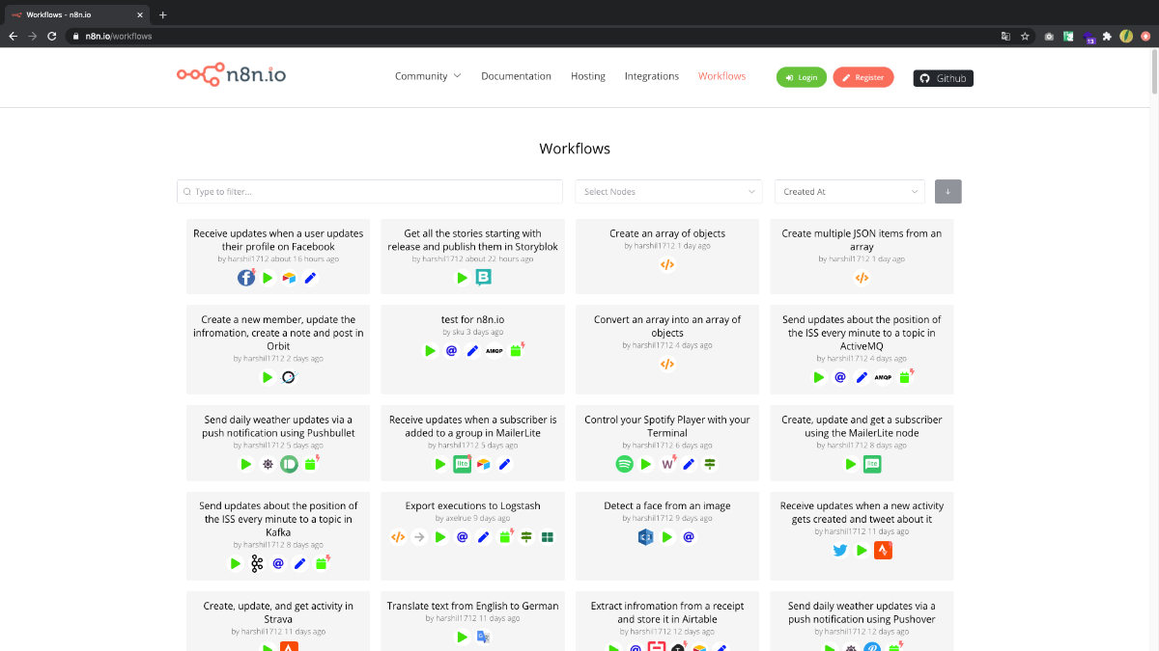Click the Spotify icon in the Spotify Player card

click(625, 464)
